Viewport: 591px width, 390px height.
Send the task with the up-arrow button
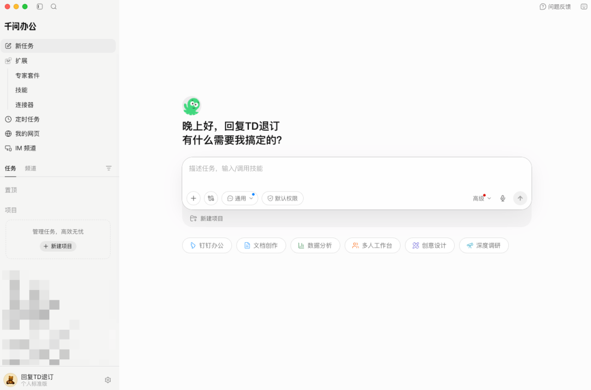[520, 198]
